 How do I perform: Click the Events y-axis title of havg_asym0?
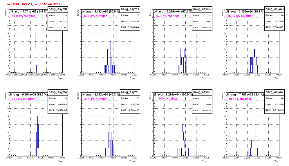6,12
